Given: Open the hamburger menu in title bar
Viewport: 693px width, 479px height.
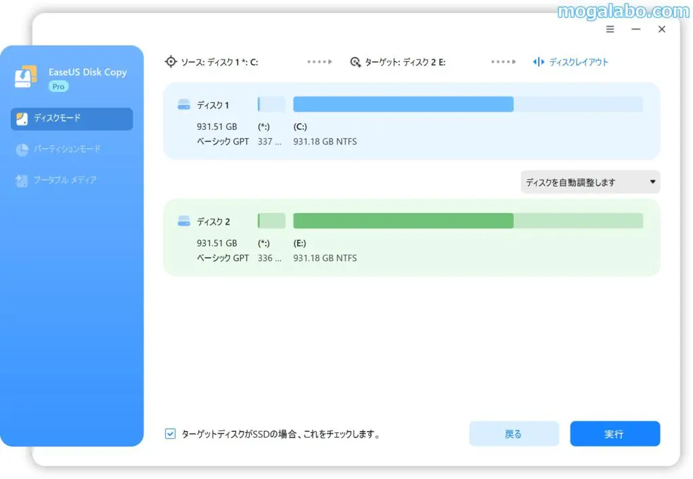Looking at the screenshot, I should [610, 30].
